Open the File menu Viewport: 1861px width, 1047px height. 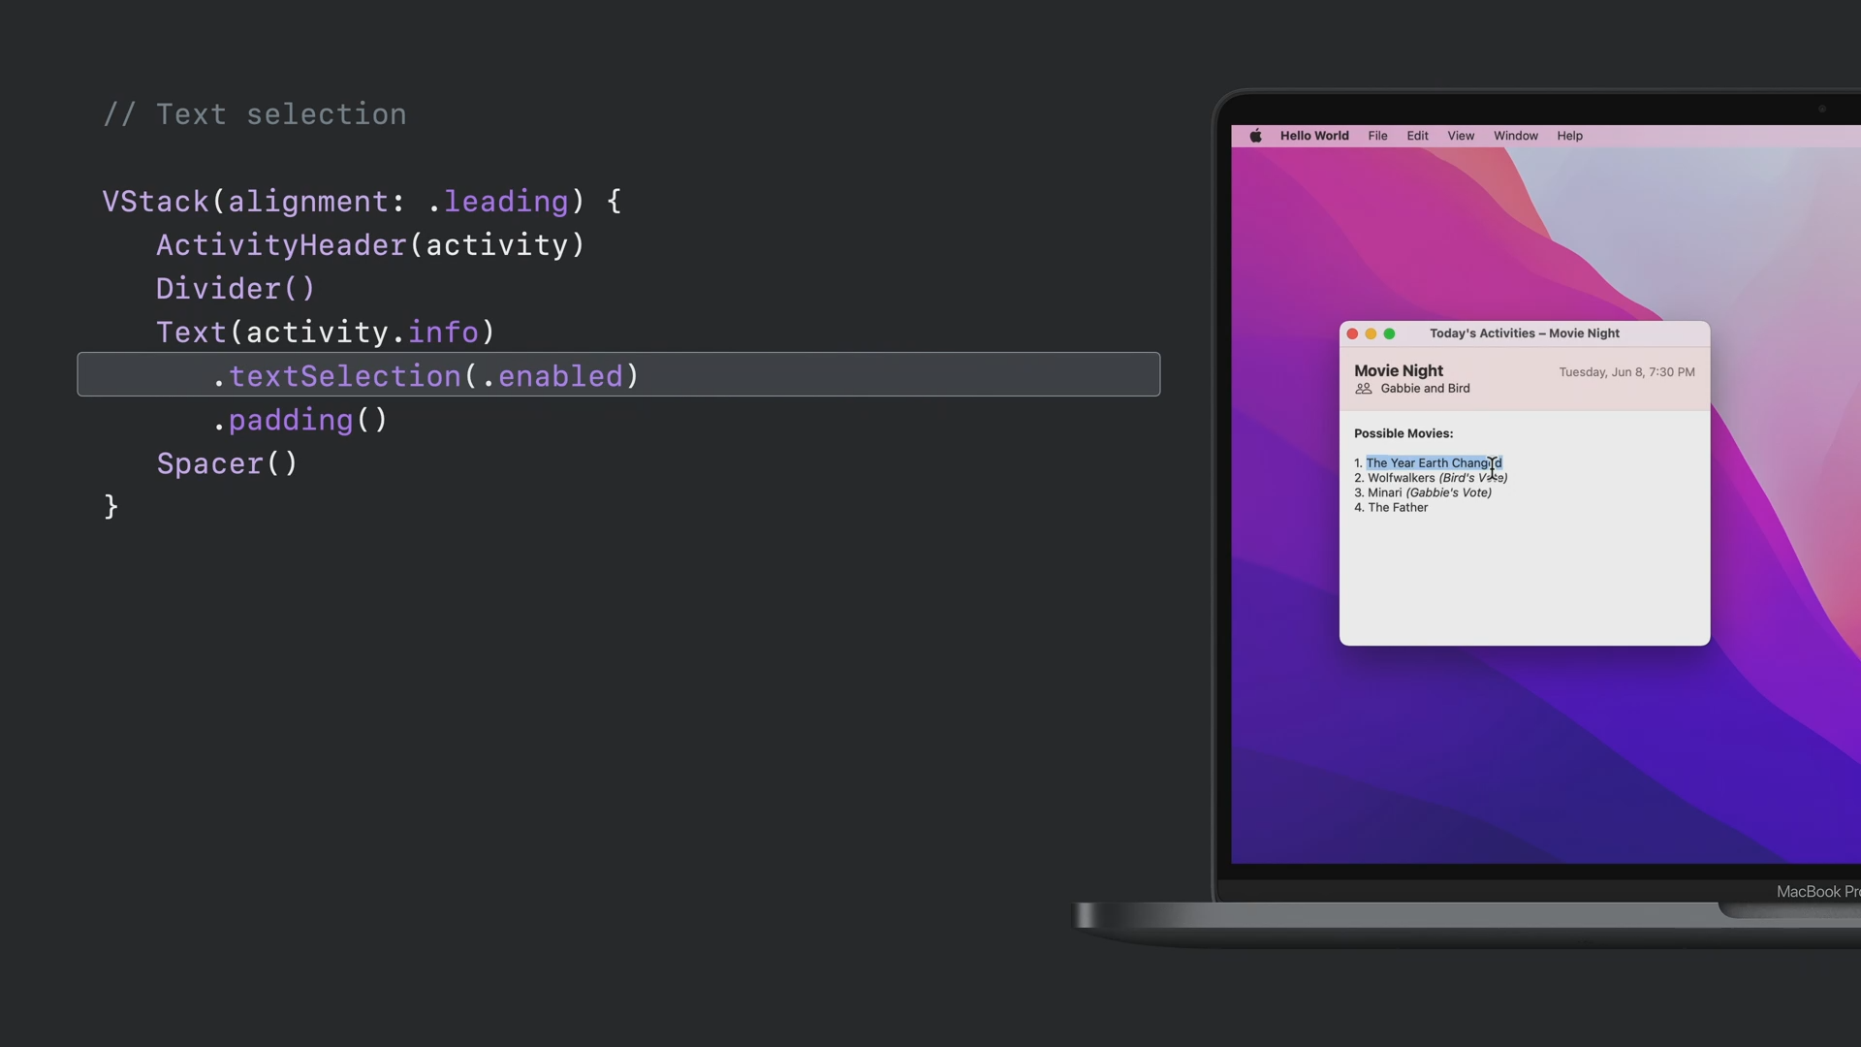(1377, 136)
